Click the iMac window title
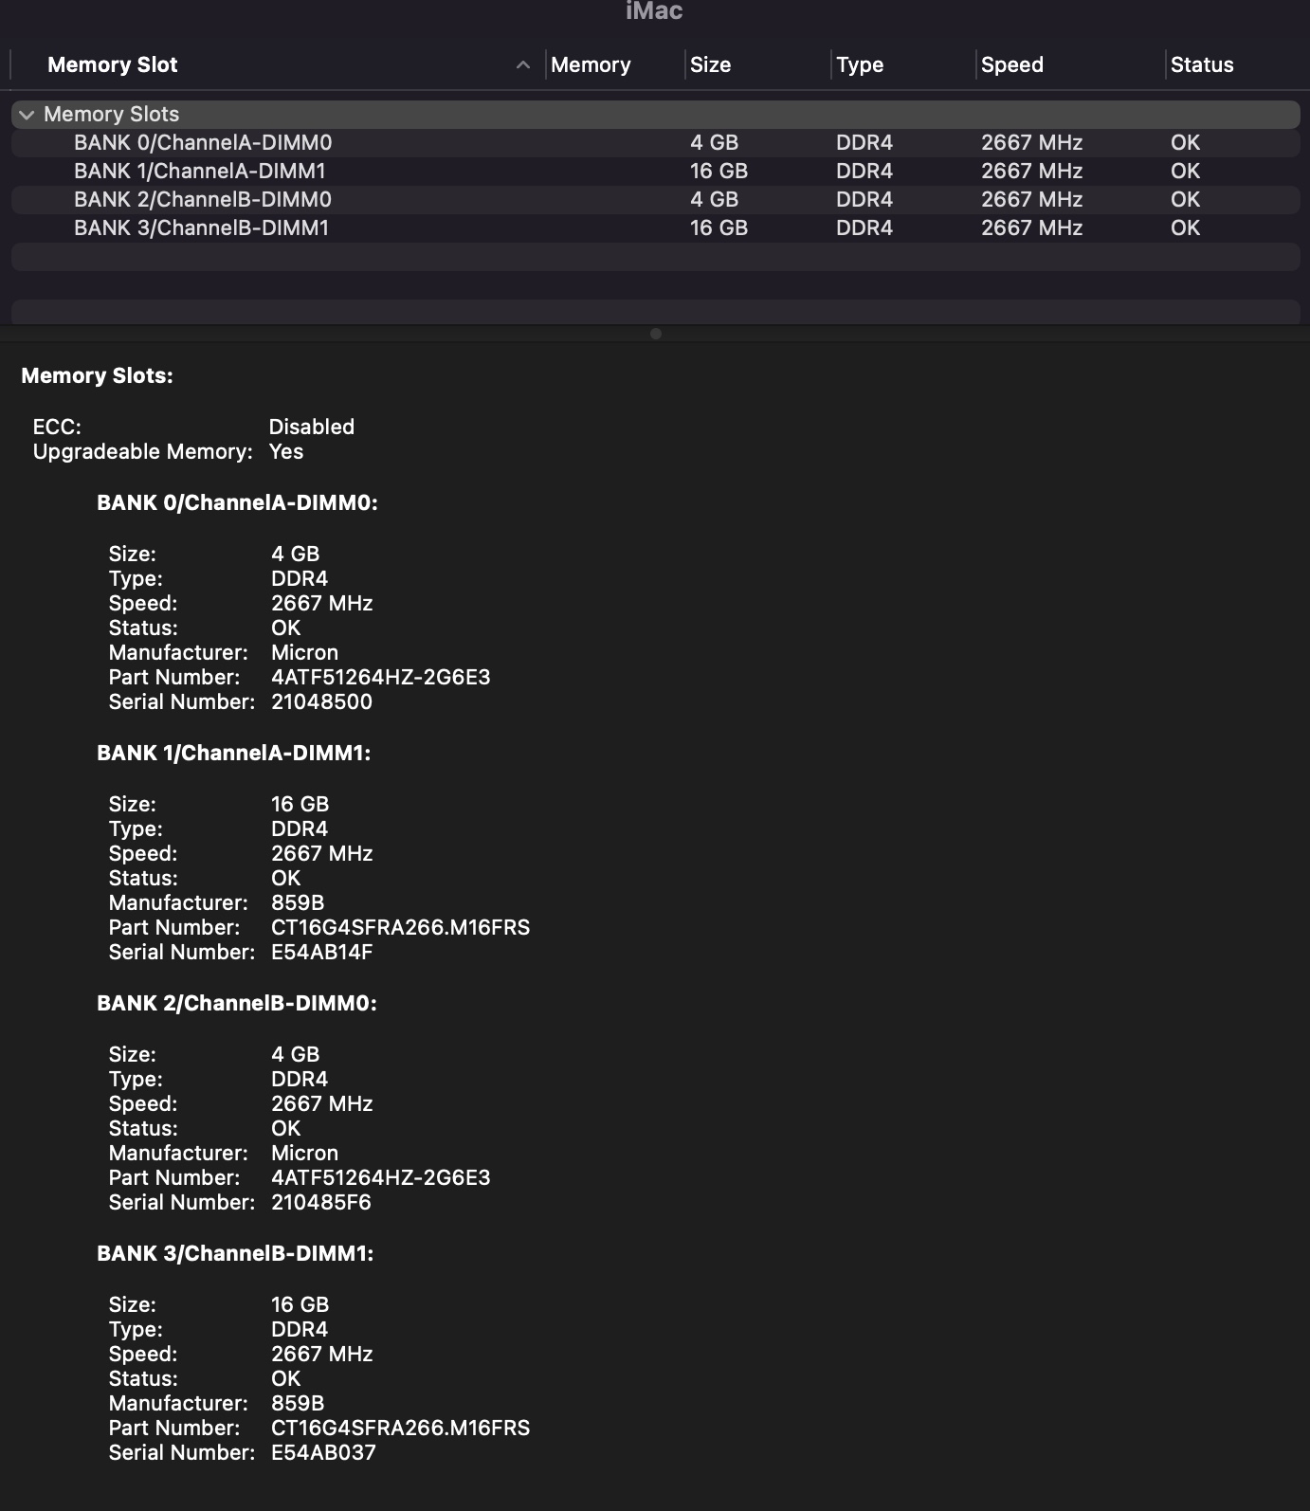The image size is (1310, 1511). tap(654, 11)
